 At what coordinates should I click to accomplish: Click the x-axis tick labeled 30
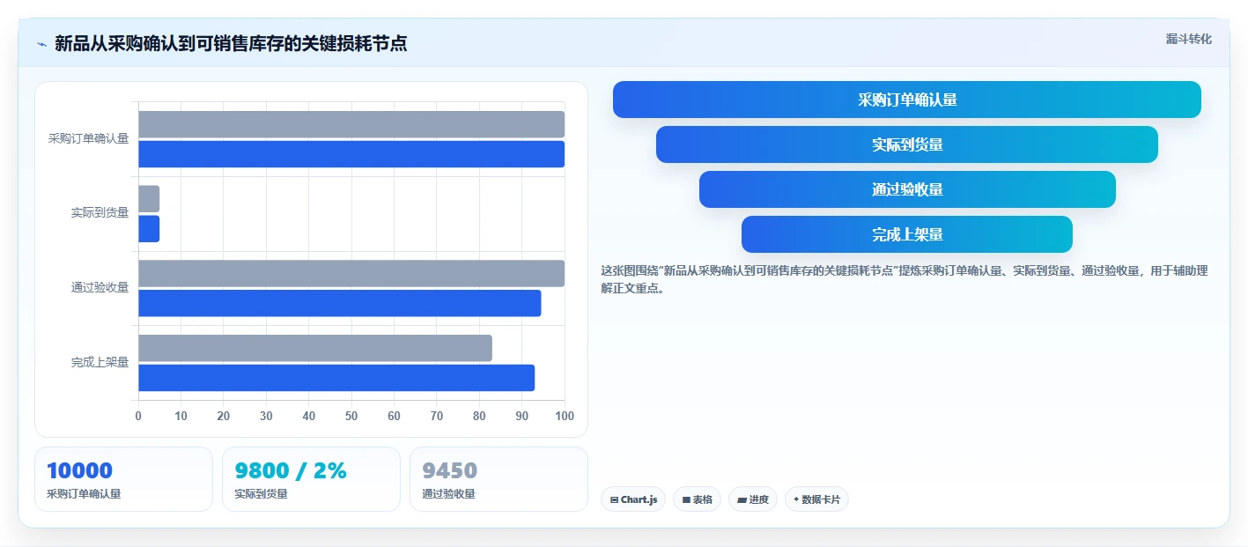coord(266,416)
